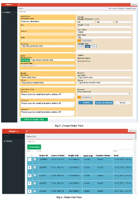Screen dimensions: 138x206
Task: Expand details of the fifth order row
Action: pyautogui.click(x=30, y=191)
